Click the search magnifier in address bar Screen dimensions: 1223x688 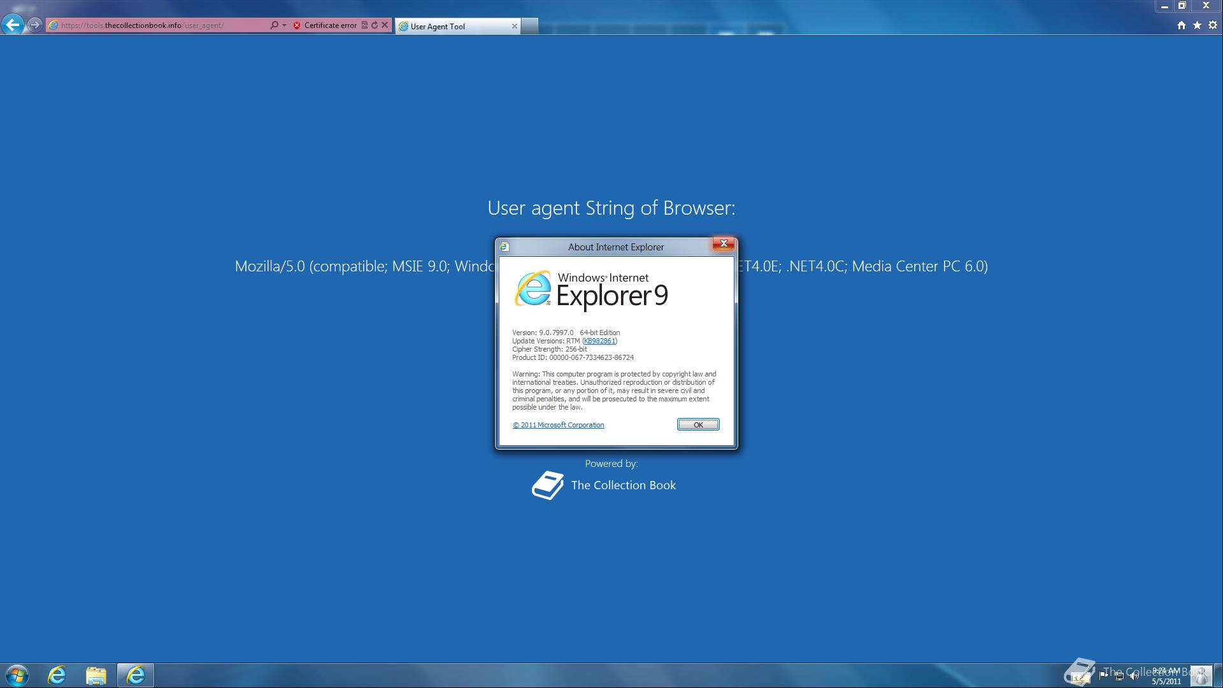(x=274, y=25)
